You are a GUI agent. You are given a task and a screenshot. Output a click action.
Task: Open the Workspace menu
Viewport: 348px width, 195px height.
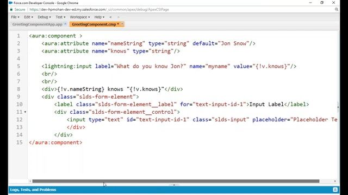pyautogui.click(x=80, y=17)
